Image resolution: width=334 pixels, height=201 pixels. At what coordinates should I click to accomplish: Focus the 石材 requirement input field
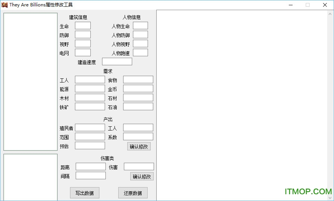tap(138, 97)
